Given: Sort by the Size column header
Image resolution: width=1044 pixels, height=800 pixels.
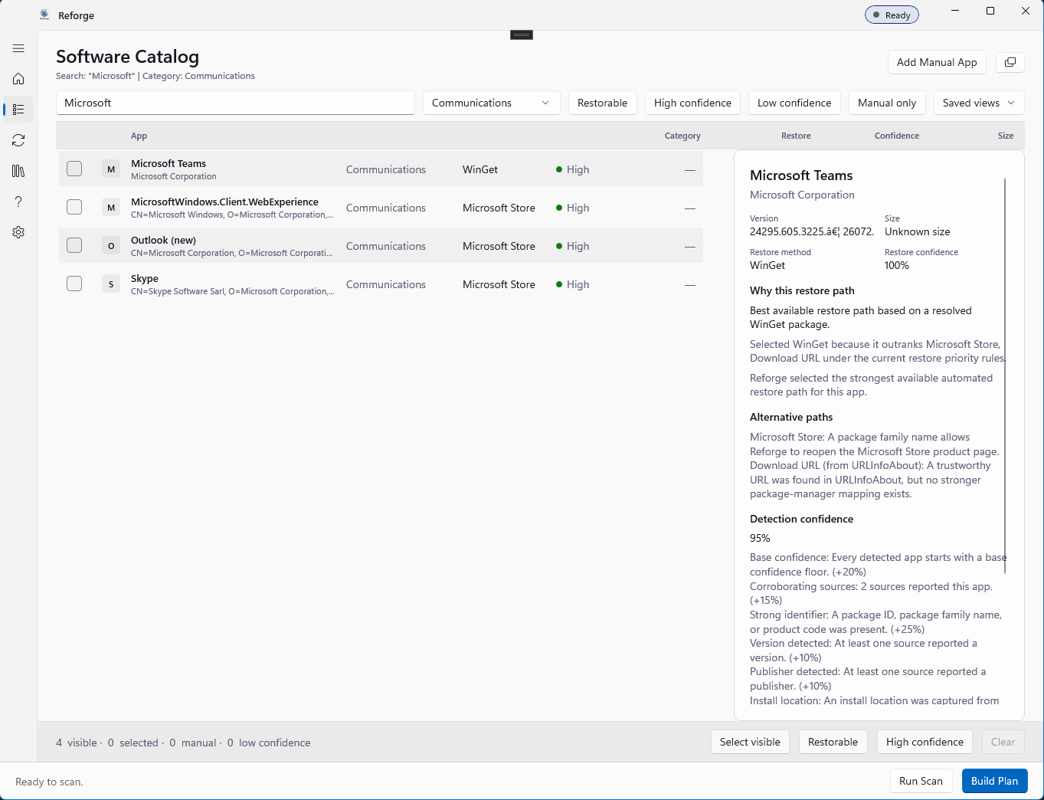Looking at the screenshot, I should [1006, 136].
